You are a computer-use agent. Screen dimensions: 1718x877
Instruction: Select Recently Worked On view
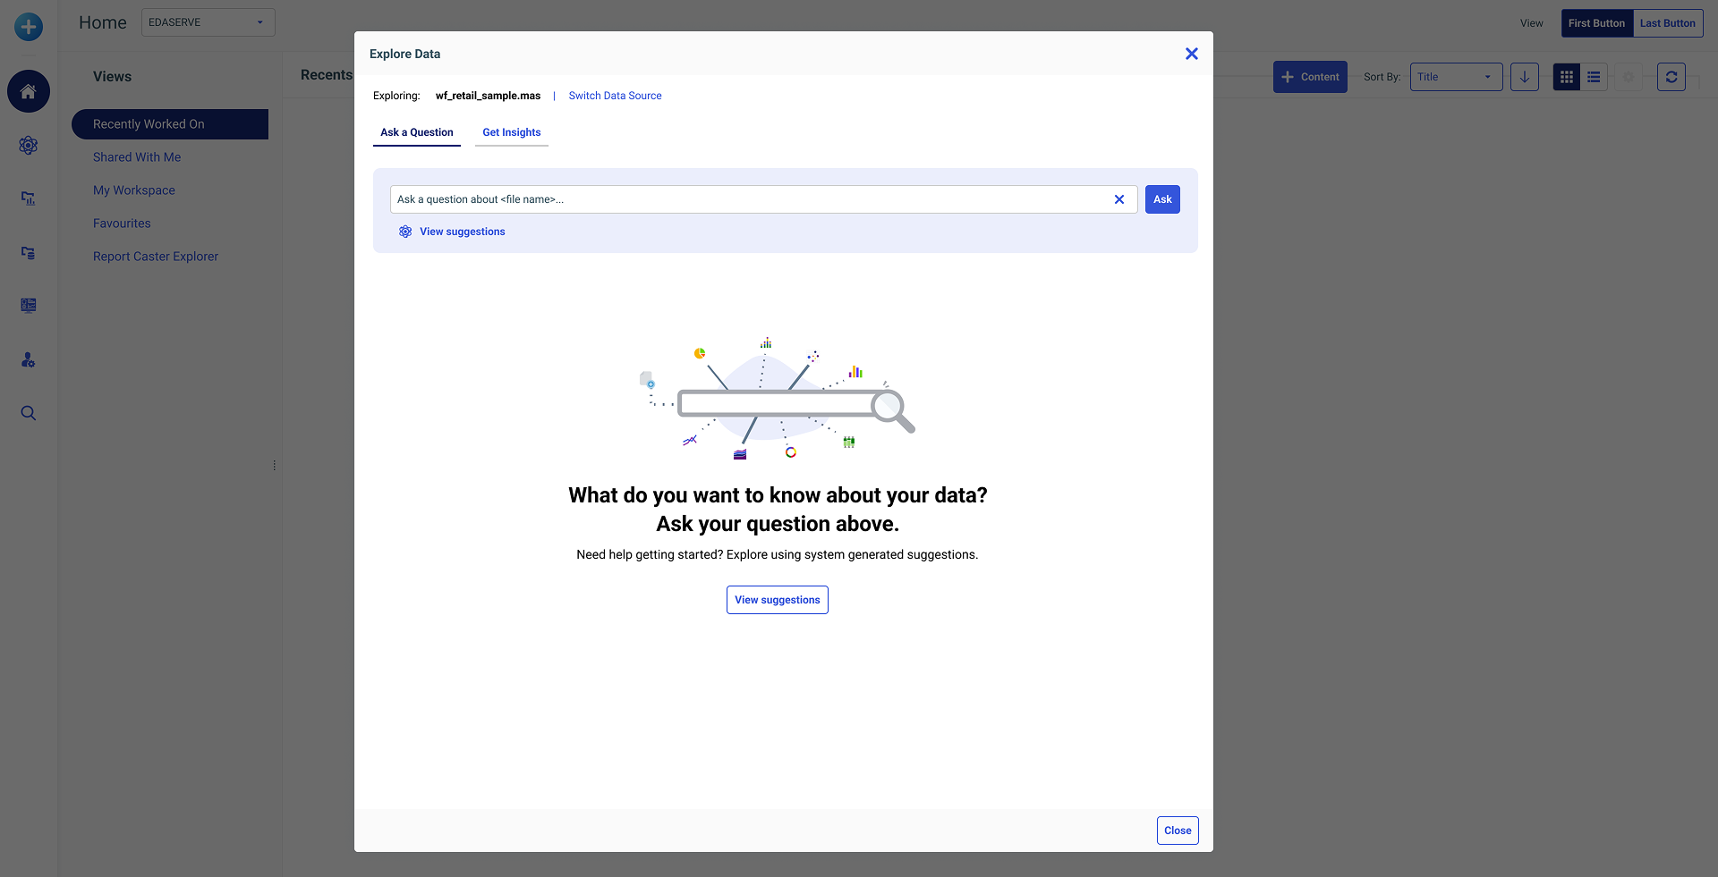(x=170, y=124)
